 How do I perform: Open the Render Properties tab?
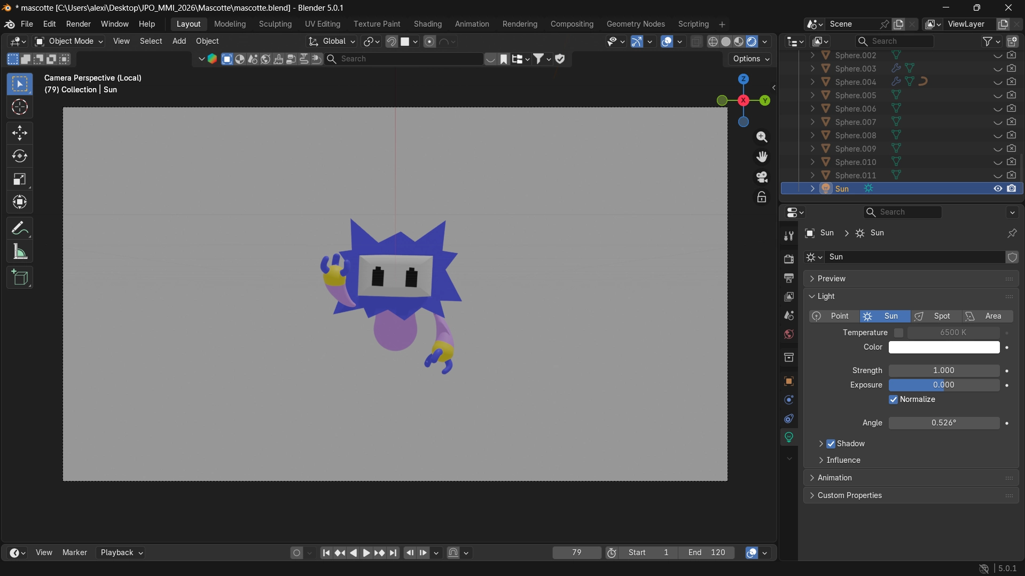(788, 258)
